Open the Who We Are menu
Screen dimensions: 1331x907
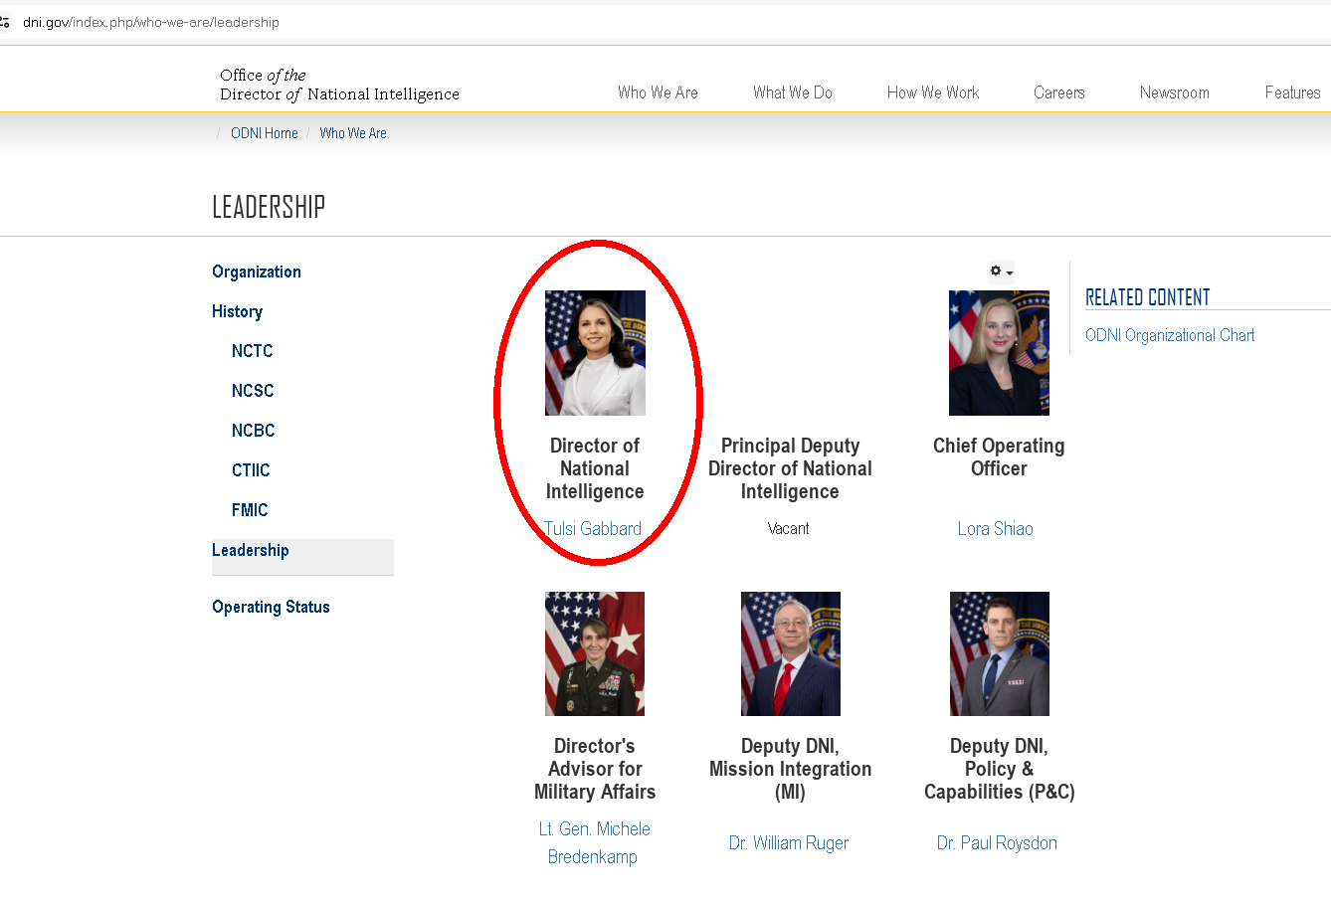pyautogui.click(x=658, y=92)
